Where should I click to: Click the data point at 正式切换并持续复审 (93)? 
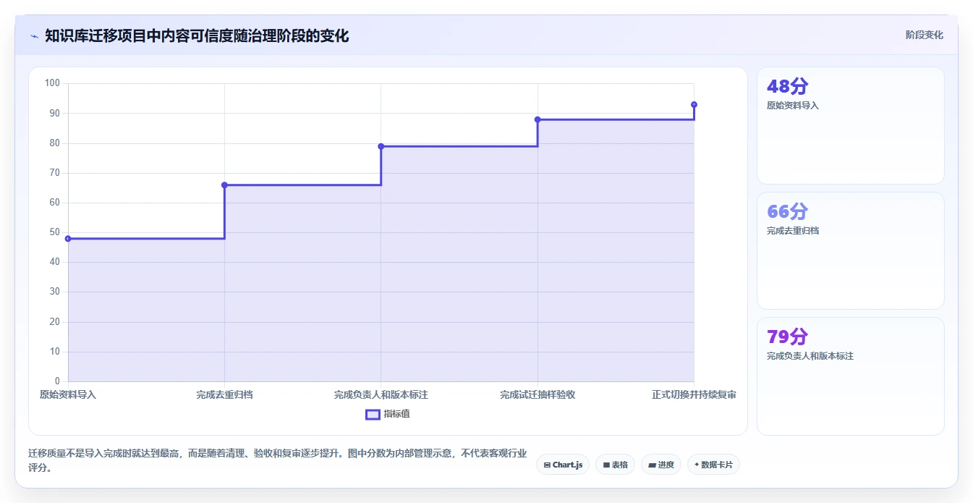(x=694, y=104)
